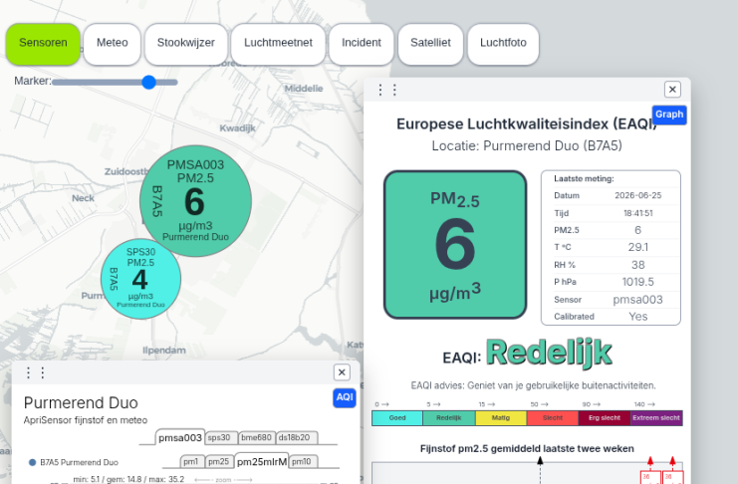Select the bme680 sensor tab
This screenshot has width=738, height=484.
257,437
